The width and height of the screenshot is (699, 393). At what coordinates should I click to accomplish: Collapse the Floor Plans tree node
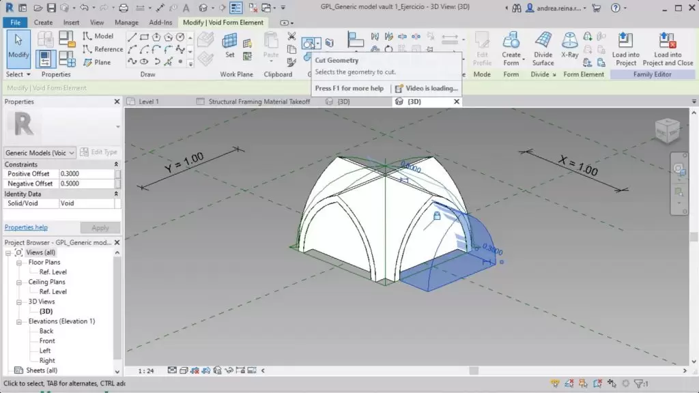tap(20, 262)
